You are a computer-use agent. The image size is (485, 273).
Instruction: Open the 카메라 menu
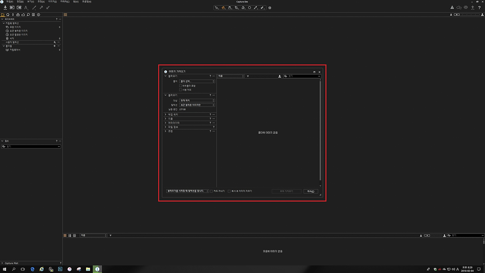click(x=65, y=2)
